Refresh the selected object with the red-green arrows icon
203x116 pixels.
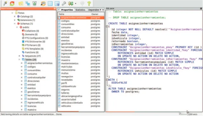point(12,3)
